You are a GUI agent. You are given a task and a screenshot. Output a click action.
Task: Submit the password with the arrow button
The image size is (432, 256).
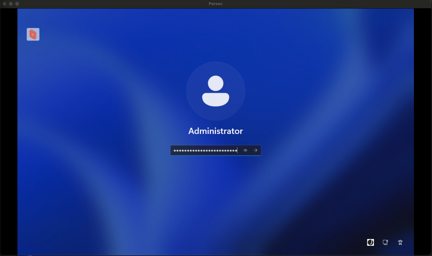click(x=255, y=150)
